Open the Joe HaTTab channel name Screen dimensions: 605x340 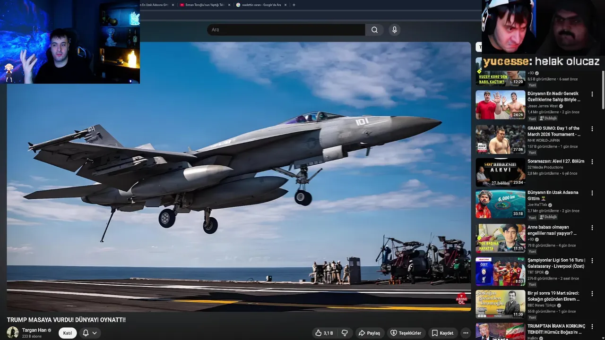(537, 205)
